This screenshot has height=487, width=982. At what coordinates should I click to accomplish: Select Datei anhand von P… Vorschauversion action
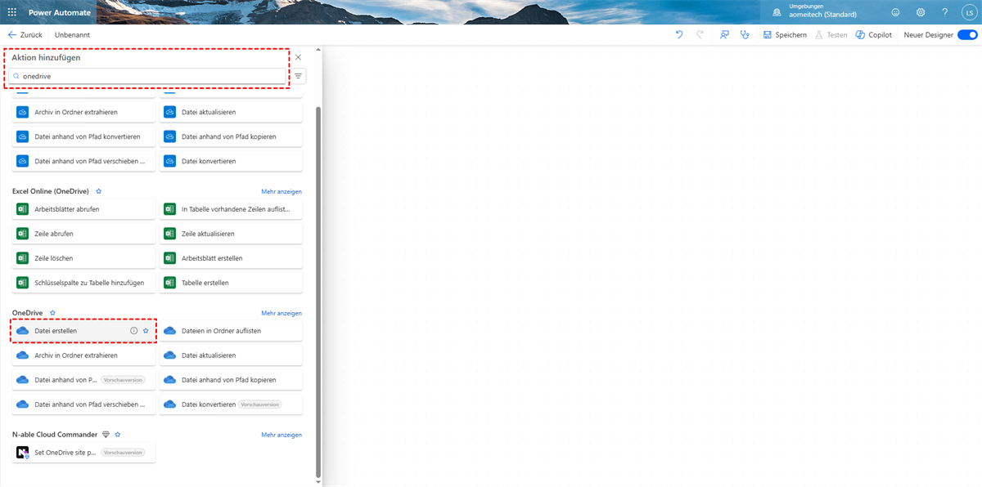tap(83, 380)
